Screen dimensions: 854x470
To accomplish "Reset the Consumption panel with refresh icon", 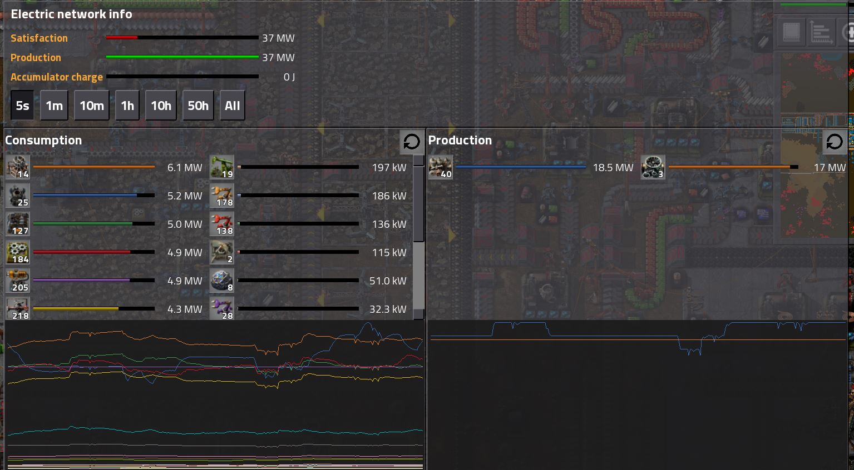I will pyautogui.click(x=412, y=142).
